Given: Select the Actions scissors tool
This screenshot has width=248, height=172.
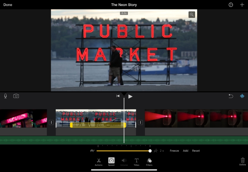Looking at the screenshot, I should pos(98,162).
